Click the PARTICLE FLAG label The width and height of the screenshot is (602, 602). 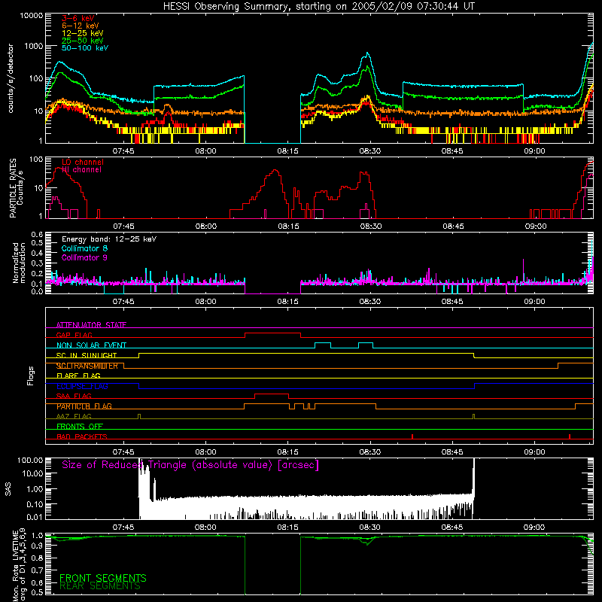click(84, 406)
